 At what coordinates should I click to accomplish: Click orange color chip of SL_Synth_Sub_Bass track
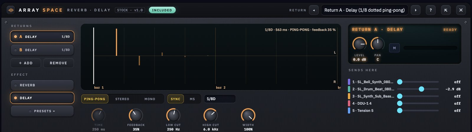click(x=349, y=96)
